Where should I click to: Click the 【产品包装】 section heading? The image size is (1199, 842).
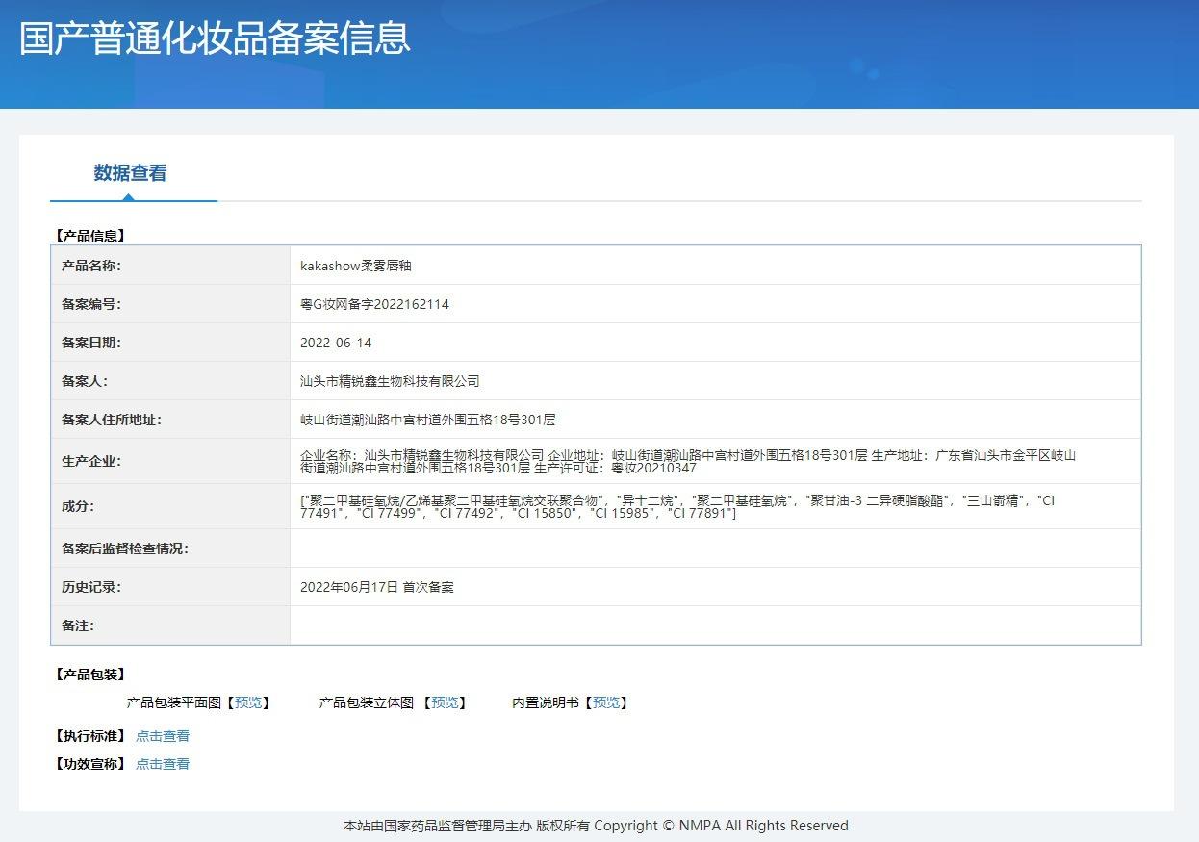[89, 675]
